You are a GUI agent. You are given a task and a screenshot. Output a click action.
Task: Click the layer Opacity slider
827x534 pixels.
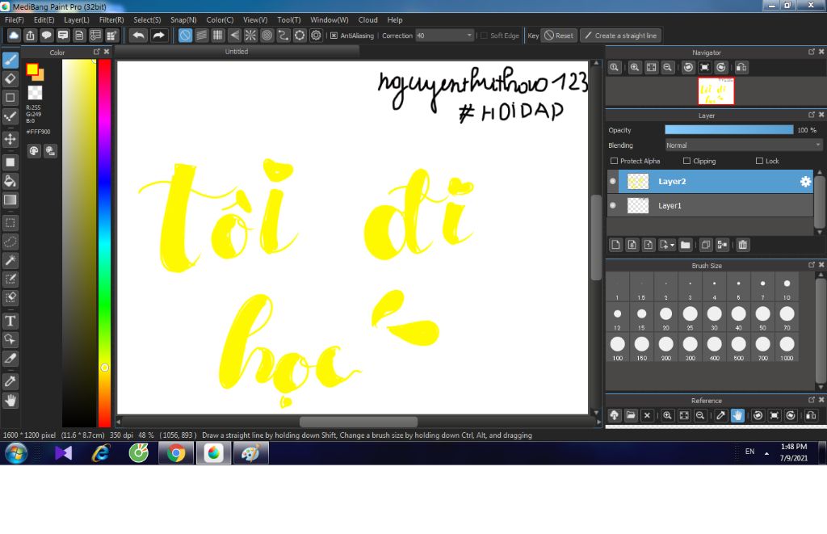729,130
